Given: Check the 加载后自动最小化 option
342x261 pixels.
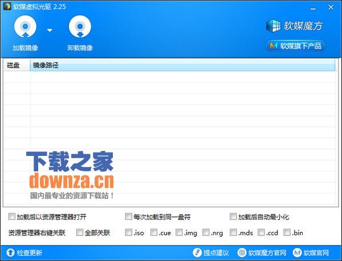Looking at the screenshot, I should (233, 216).
